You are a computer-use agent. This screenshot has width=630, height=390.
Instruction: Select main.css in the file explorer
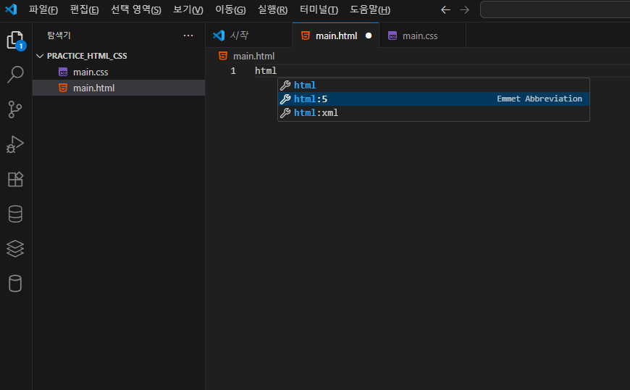pyautogui.click(x=91, y=72)
